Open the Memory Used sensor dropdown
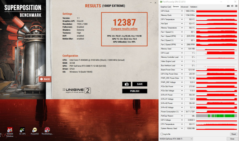 point(182,49)
